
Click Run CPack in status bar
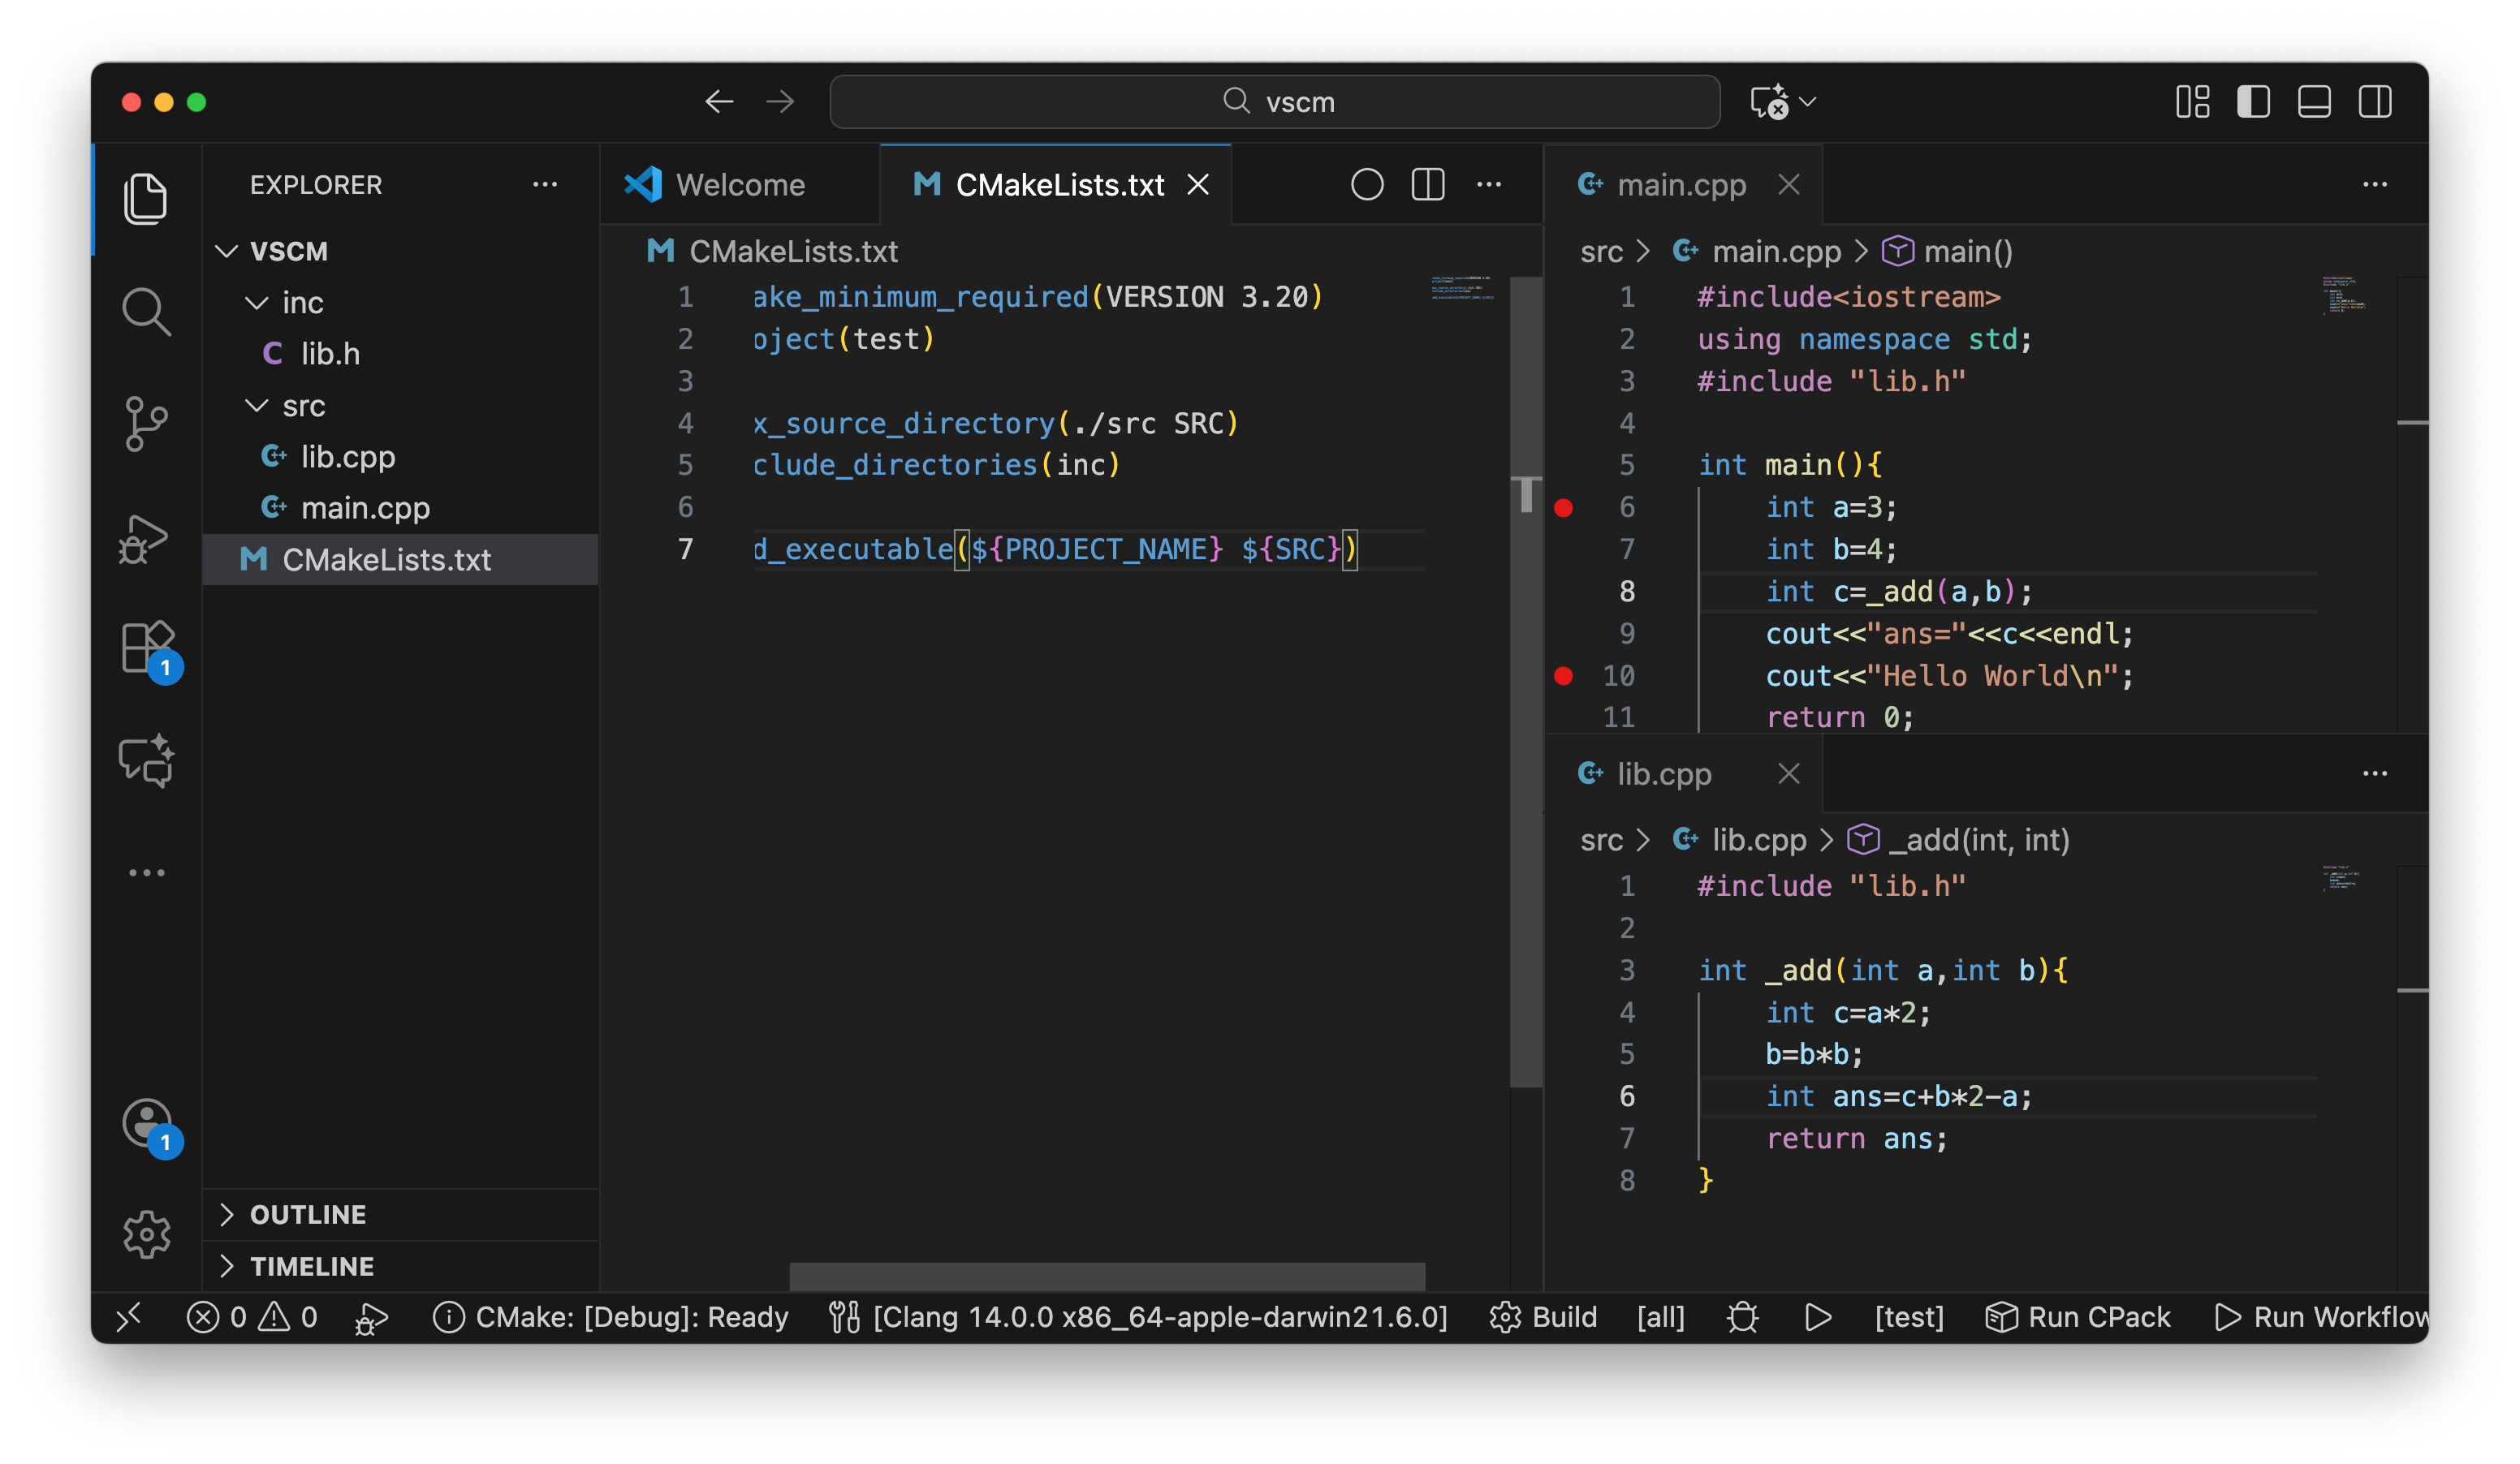pos(2078,1317)
